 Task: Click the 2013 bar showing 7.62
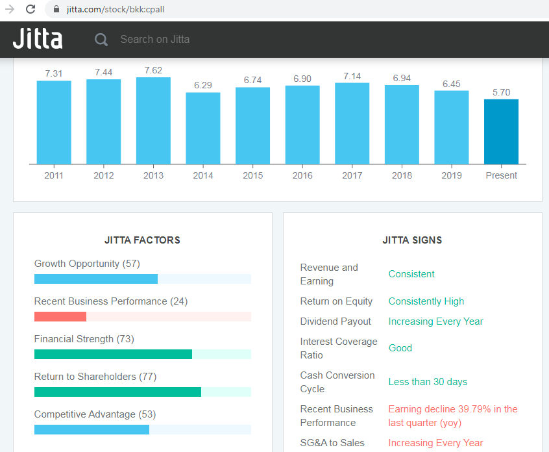coord(153,121)
